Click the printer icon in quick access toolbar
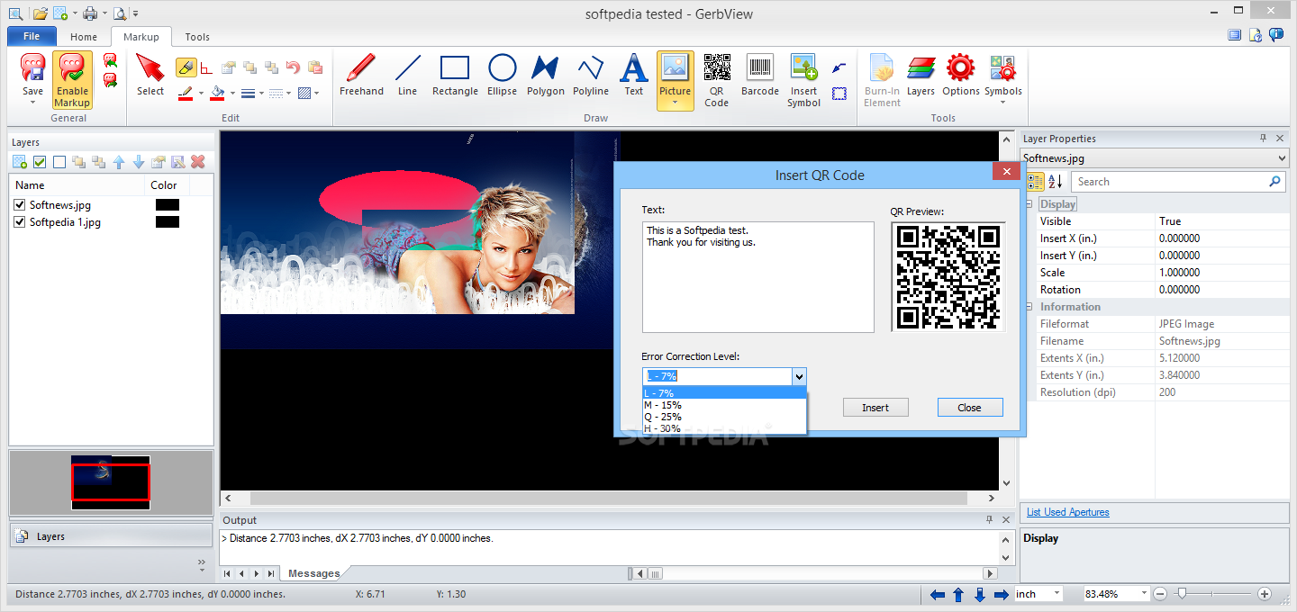This screenshot has width=1297, height=612. [x=90, y=13]
